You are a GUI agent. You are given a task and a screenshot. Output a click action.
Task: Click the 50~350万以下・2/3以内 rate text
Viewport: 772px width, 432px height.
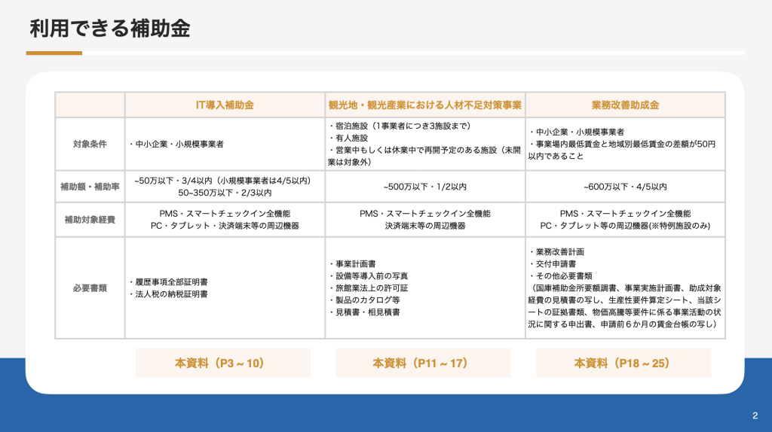click(225, 193)
